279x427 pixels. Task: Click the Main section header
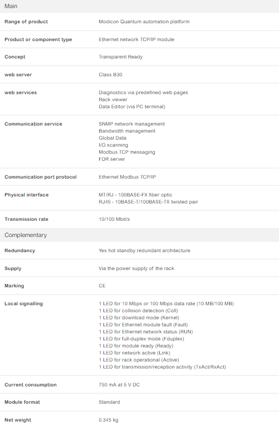click(139, 6)
